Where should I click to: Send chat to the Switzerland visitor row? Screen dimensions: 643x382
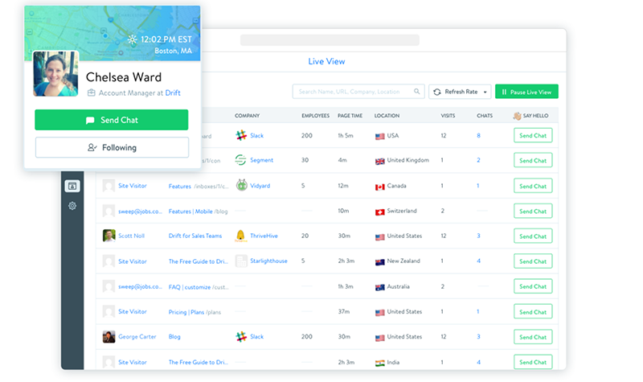point(532,211)
